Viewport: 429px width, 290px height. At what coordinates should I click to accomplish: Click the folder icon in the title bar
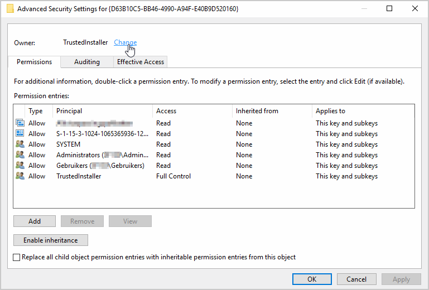[x=10, y=9]
